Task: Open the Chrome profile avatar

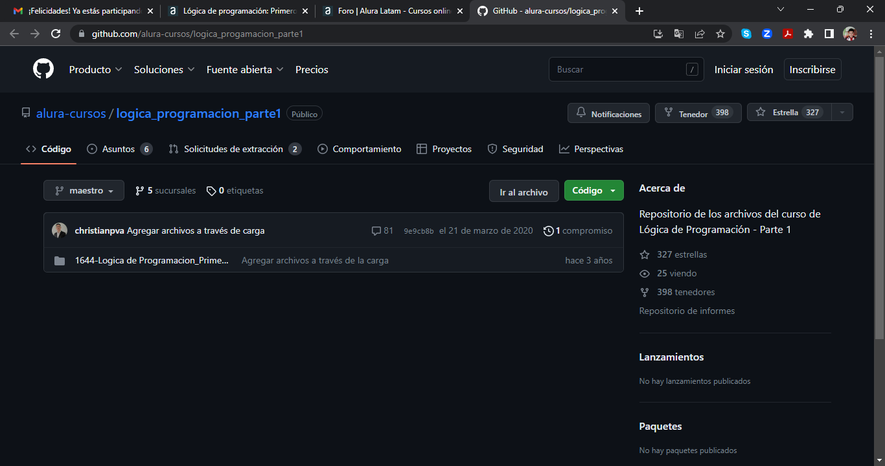Action: 850,34
